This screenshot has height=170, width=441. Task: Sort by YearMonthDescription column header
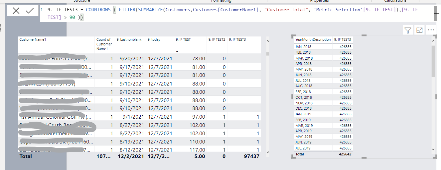[313, 40]
